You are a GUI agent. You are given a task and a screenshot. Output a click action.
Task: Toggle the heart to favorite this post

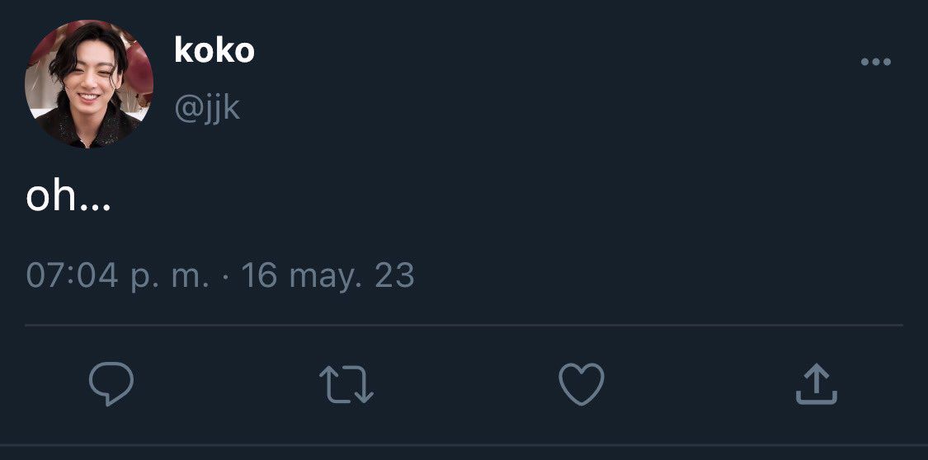582,383
